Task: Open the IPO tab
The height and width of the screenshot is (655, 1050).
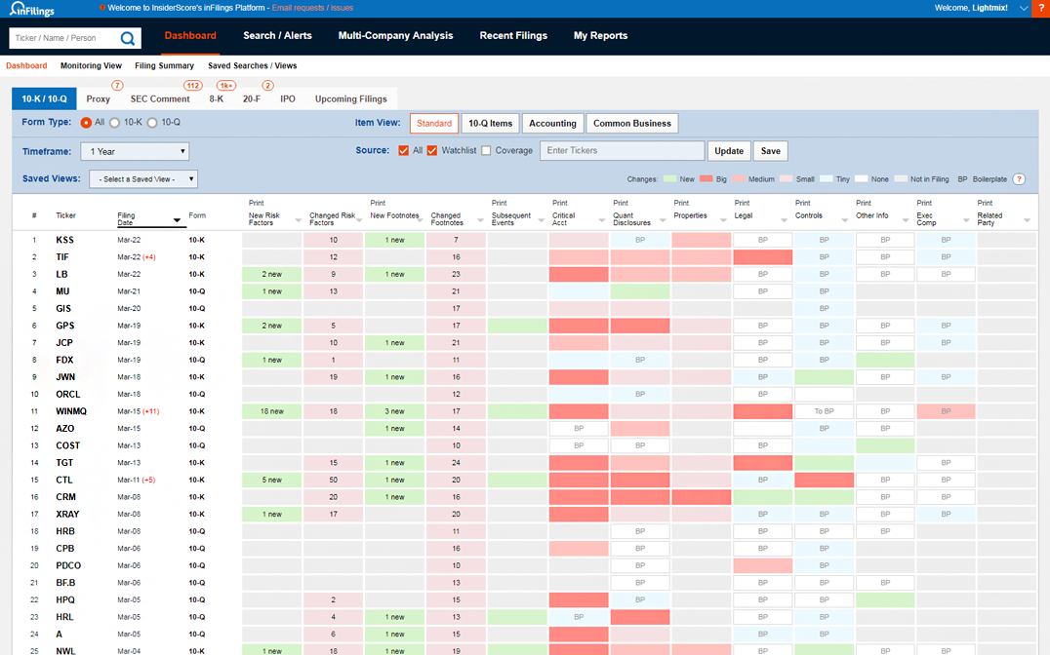Action: coord(287,99)
